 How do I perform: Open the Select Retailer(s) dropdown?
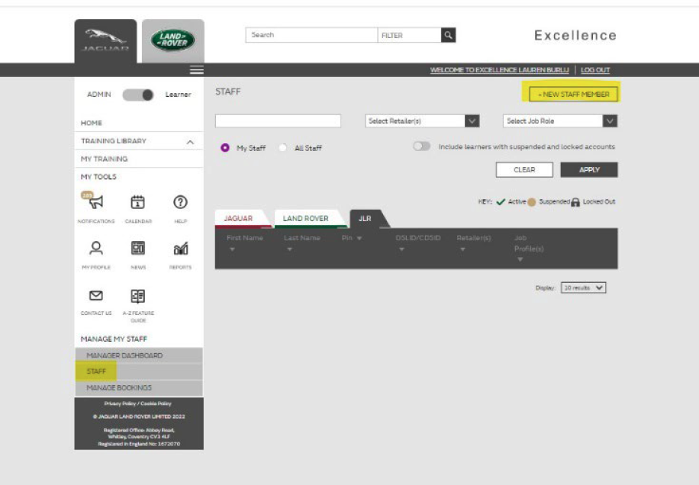point(424,121)
